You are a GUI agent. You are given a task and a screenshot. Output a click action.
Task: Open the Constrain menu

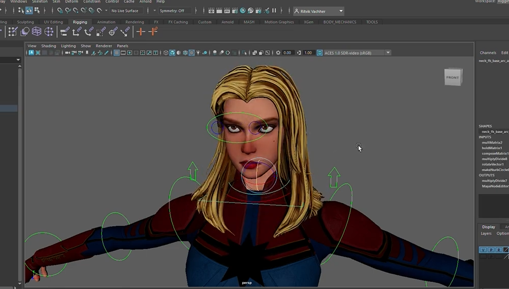pyautogui.click(x=91, y=1)
